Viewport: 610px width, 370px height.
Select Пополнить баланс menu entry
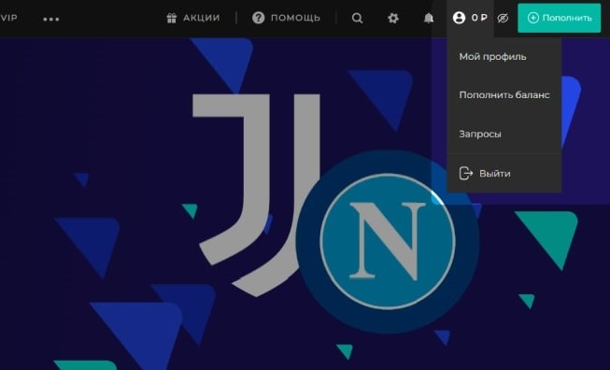(x=504, y=95)
